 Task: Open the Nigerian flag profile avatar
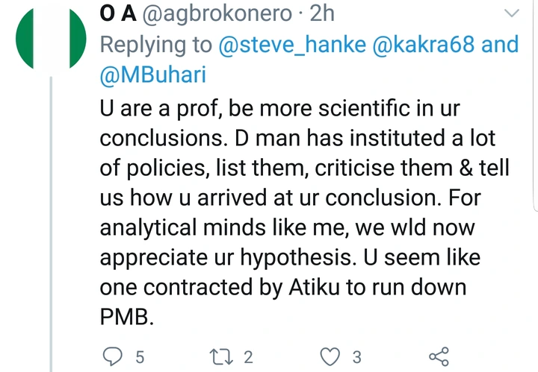click(50, 37)
